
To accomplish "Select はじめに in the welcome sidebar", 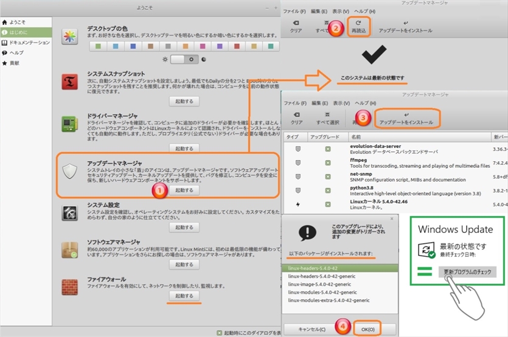I will pyautogui.click(x=26, y=32).
